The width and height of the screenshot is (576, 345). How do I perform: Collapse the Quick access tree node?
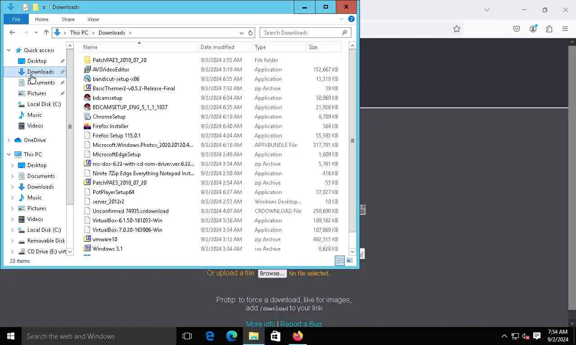9,50
